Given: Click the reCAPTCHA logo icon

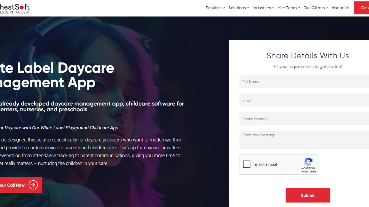Looking at the screenshot, I should pos(308,162).
